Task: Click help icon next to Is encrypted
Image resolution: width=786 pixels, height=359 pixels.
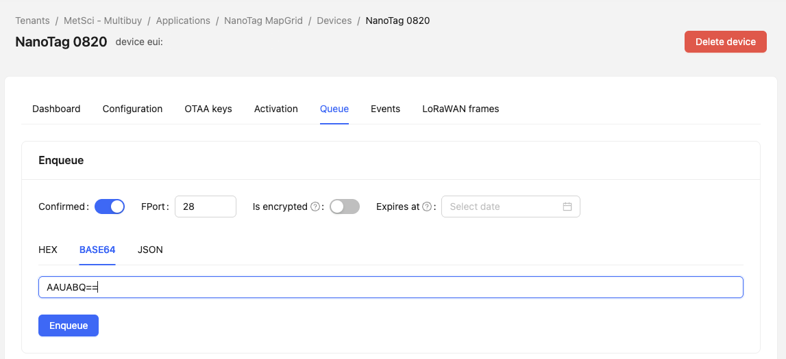Action: (x=315, y=207)
